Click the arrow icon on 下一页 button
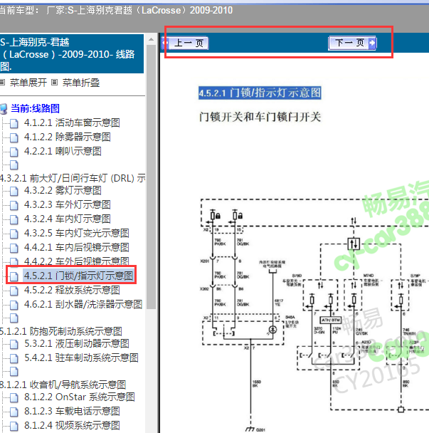Image resolution: width=429 pixels, height=433 pixels. (372, 43)
